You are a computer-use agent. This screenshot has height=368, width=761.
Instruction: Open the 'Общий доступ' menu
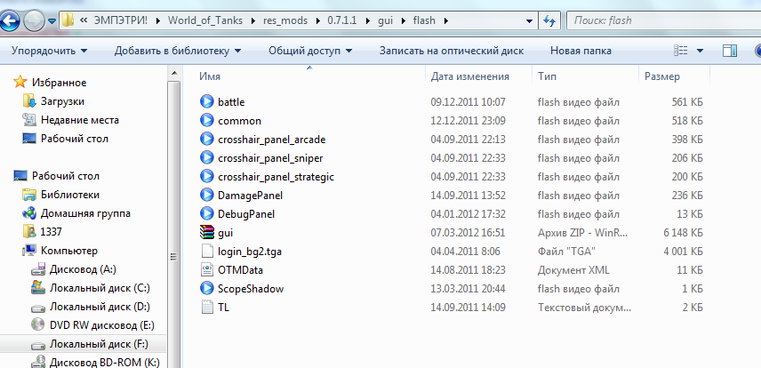(310, 51)
